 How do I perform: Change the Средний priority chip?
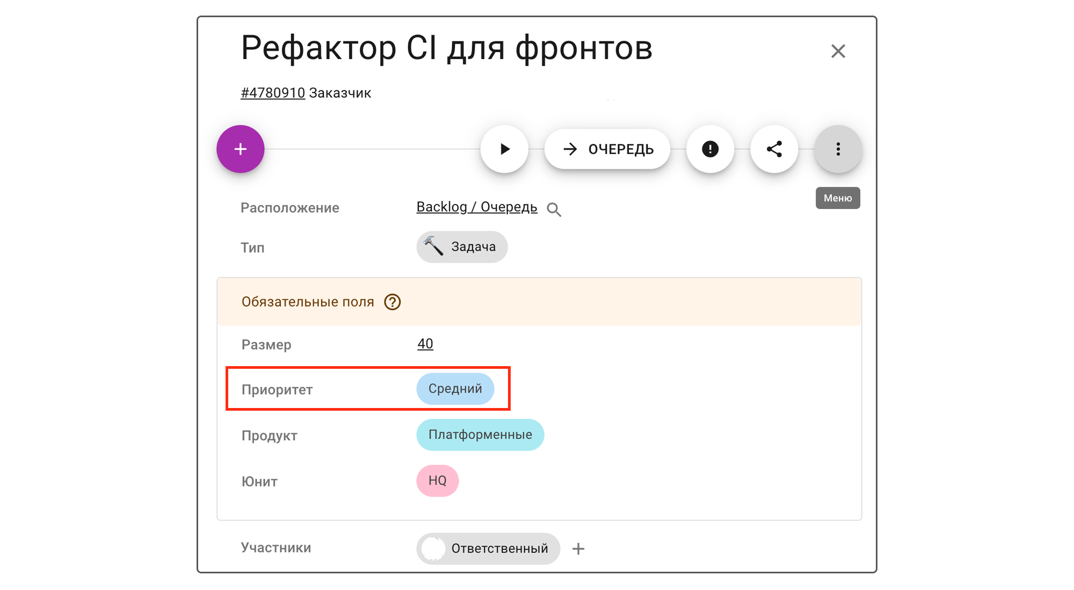(455, 389)
